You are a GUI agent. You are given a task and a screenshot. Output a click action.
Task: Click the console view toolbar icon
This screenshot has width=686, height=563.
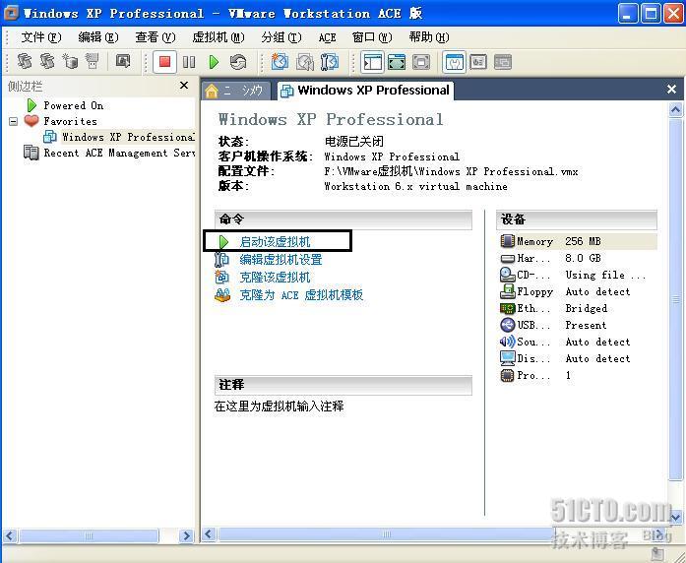[x=503, y=62]
